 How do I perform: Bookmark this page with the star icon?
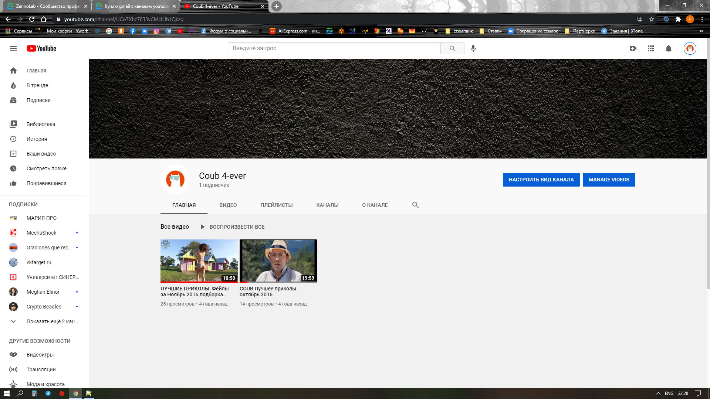[652, 19]
